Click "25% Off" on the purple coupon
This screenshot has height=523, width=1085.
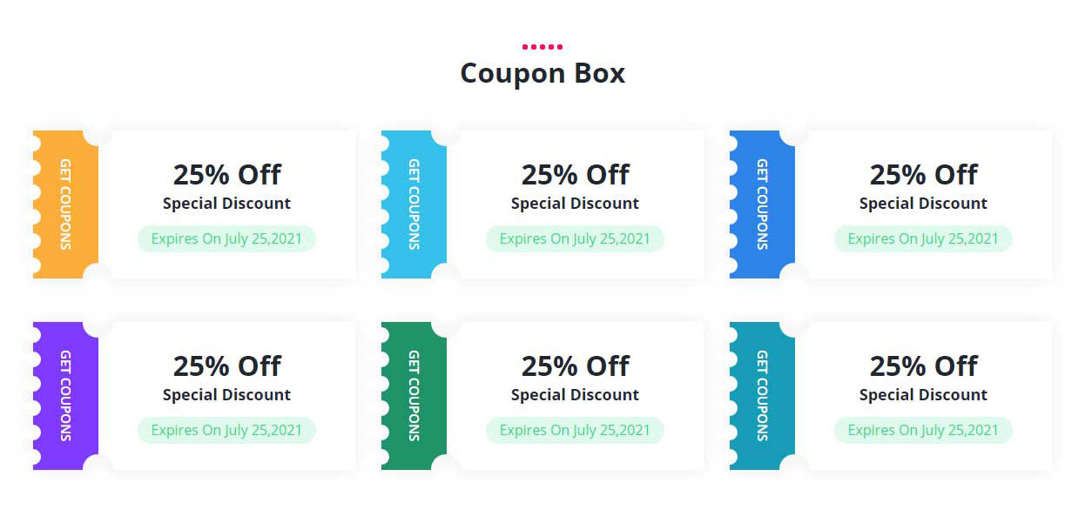tap(226, 366)
